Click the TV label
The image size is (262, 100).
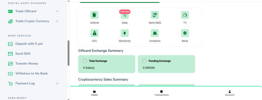pos(185,23)
